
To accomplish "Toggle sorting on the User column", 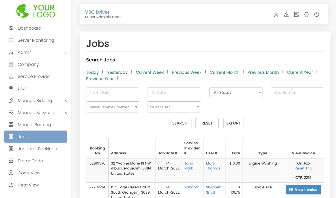I will tap(216, 153).
